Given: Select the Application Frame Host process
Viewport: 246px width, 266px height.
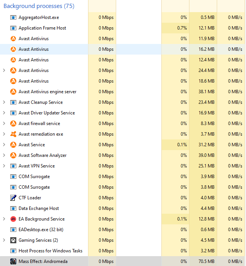Looking at the screenshot, I should [42, 28].
